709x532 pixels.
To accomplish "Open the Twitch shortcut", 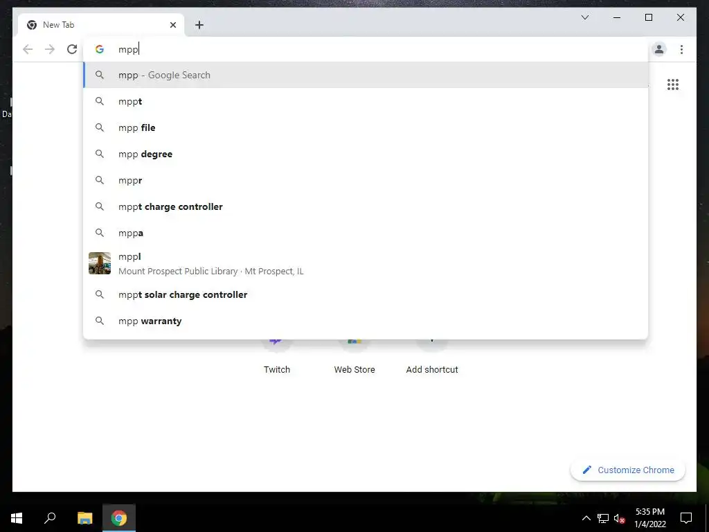I will pyautogui.click(x=277, y=357).
